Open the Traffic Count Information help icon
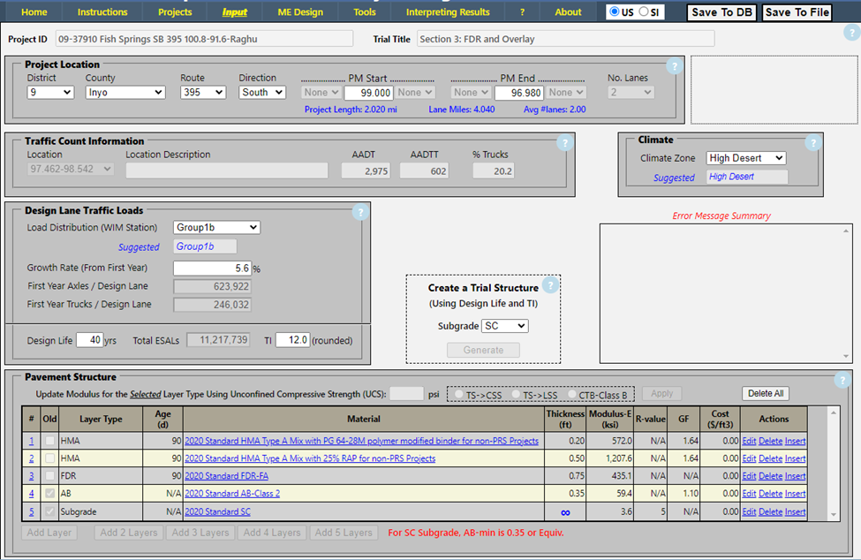 [x=564, y=143]
